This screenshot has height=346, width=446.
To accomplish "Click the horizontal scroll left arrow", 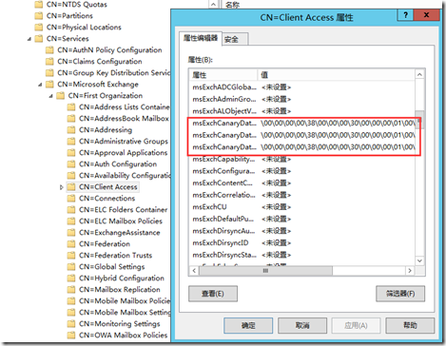I will point(194,271).
